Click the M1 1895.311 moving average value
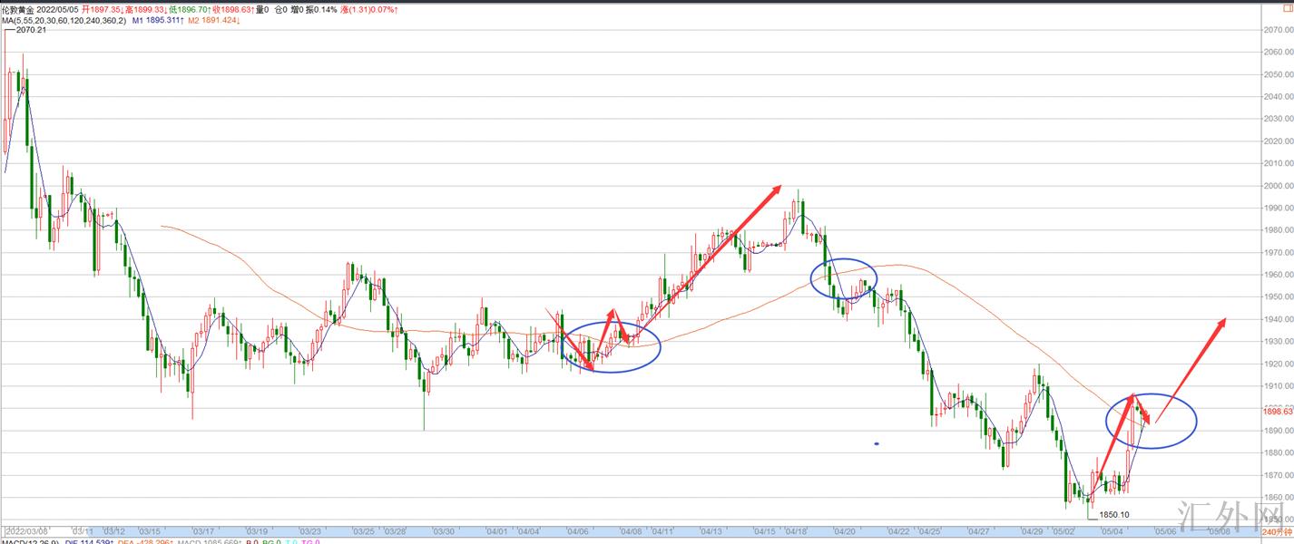Screen dimensions: 1294x544 point(158,21)
